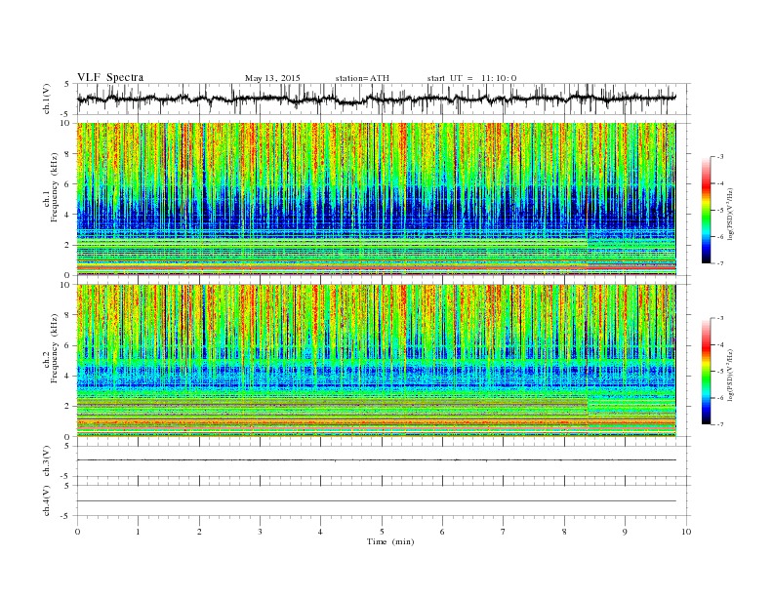The height and width of the screenshot is (597, 773).
Task: Click the upper log(PSD) color bar
Action: tap(706, 211)
